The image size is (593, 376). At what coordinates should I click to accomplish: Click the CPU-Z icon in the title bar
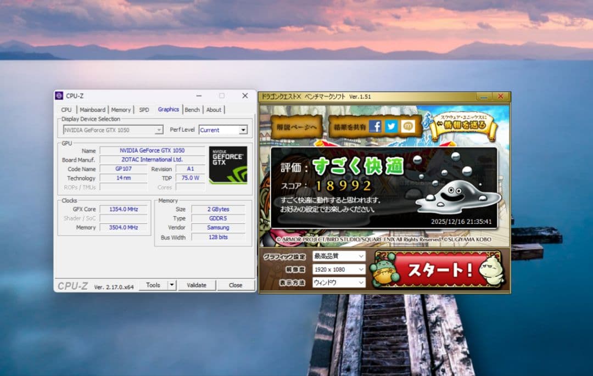59,96
